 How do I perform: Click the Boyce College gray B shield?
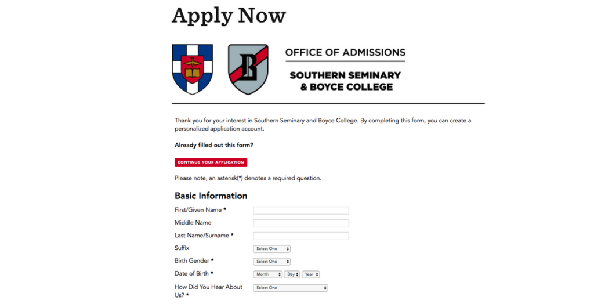point(248,69)
